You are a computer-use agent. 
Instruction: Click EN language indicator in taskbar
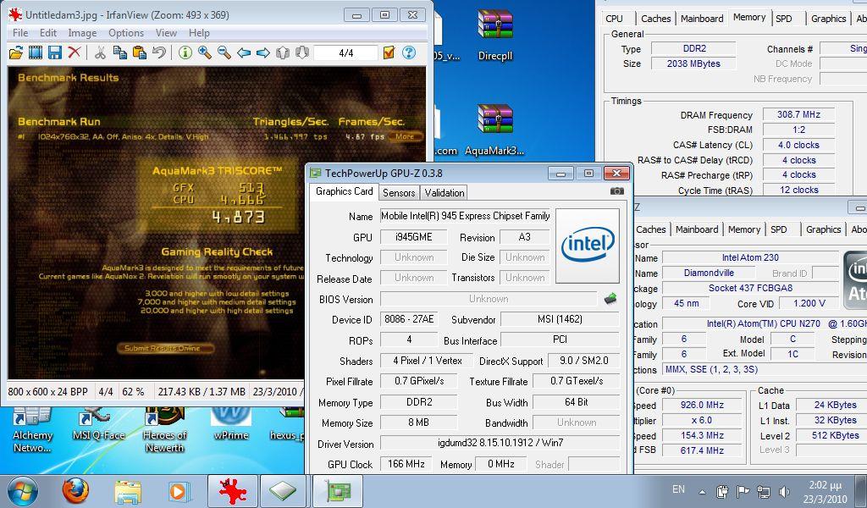[x=678, y=489]
